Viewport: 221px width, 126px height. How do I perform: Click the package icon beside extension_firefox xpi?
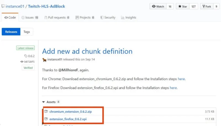46,119
